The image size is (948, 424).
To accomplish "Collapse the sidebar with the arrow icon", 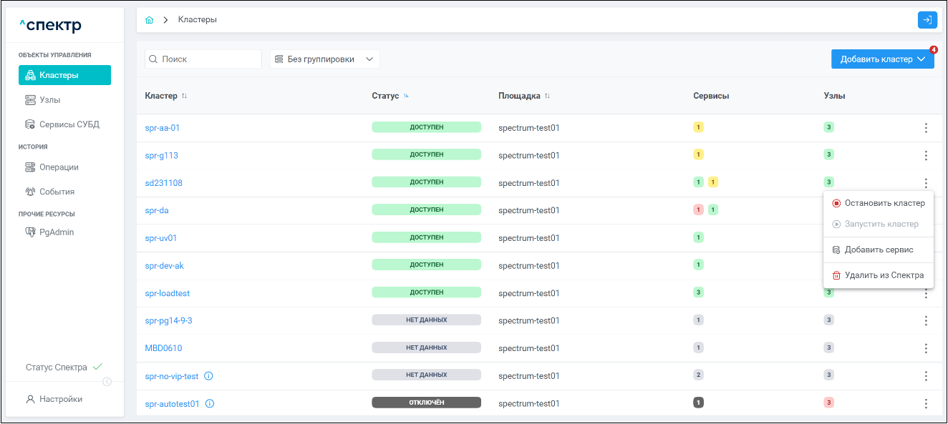I will [x=107, y=381].
